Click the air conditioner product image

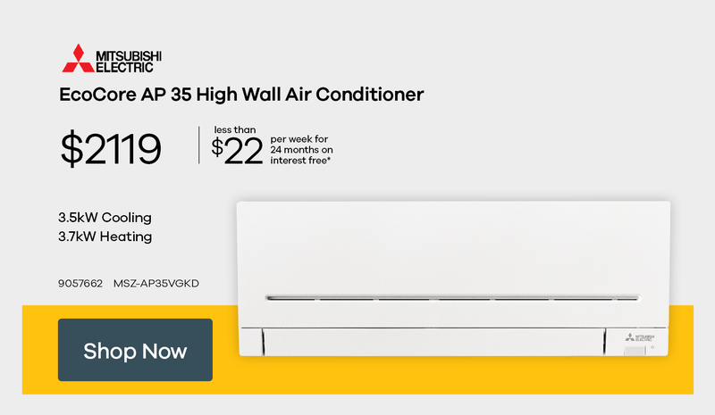coord(453,259)
